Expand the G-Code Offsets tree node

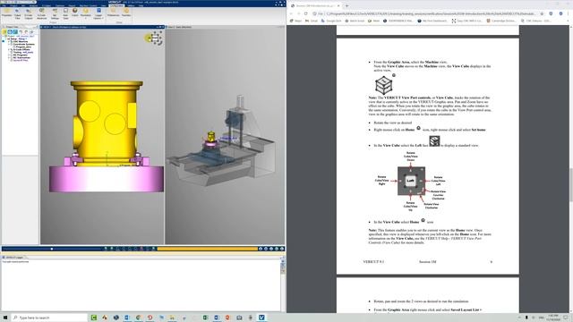pos(9,50)
